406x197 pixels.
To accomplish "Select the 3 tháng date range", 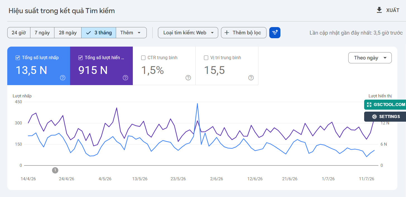I will tap(99, 33).
